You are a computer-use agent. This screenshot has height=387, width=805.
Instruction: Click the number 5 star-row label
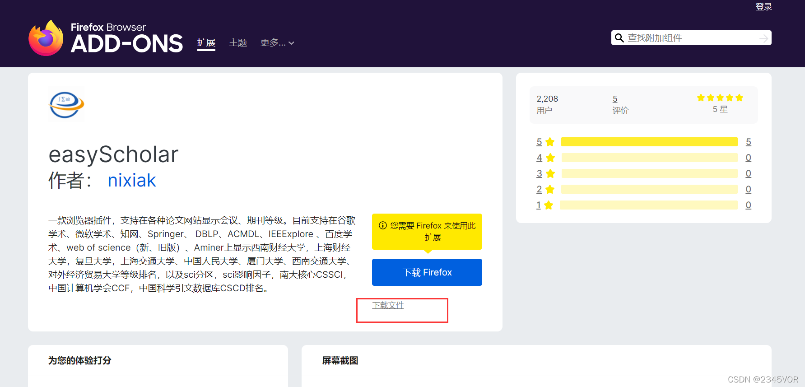click(x=539, y=142)
